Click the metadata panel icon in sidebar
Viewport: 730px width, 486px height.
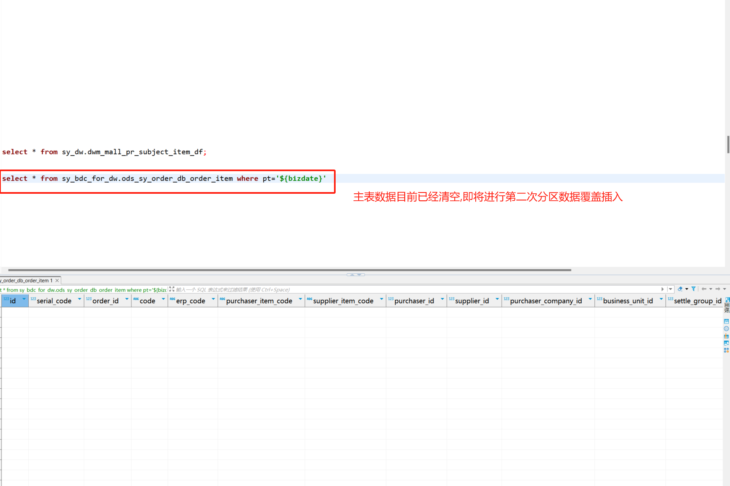pyautogui.click(x=726, y=343)
